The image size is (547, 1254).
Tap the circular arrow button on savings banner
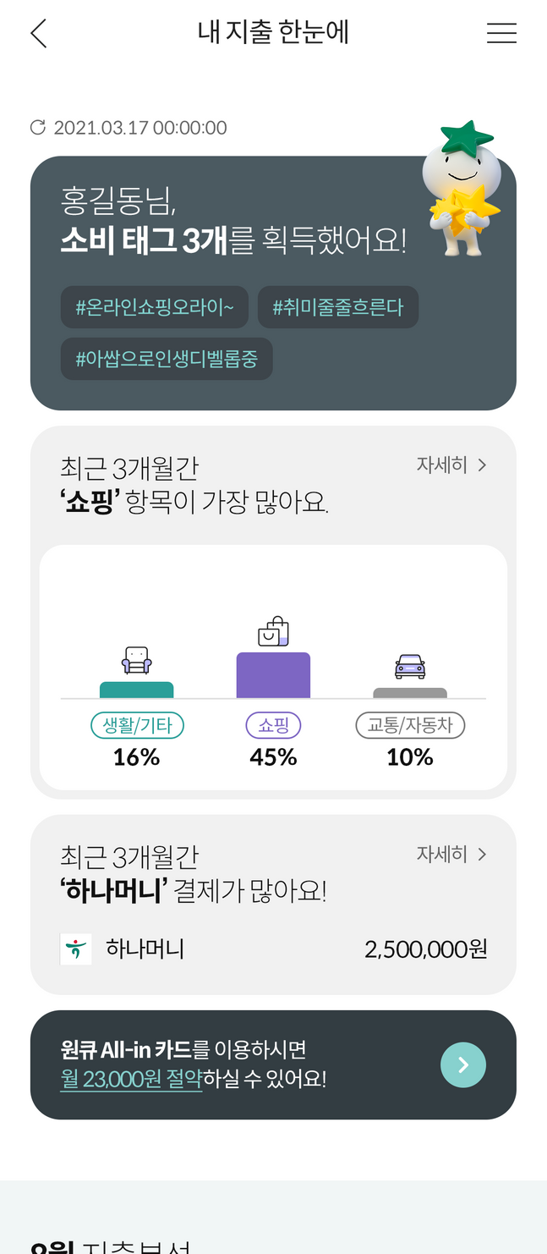tap(463, 1064)
